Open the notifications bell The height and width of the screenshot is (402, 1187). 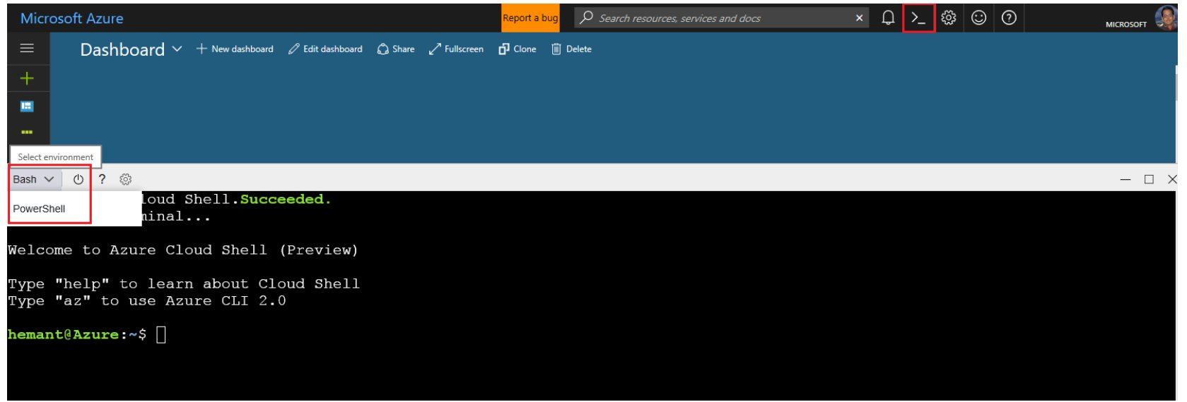pyautogui.click(x=888, y=18)
